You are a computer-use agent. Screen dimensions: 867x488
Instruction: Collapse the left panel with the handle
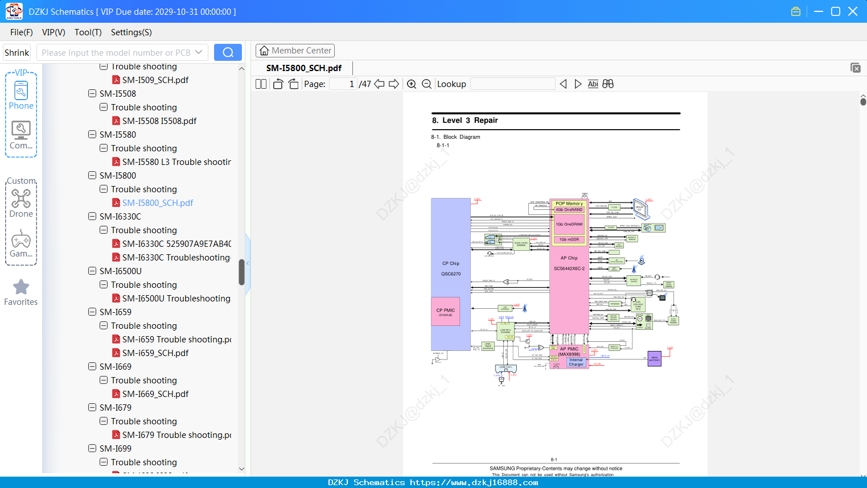click(248, 263)
